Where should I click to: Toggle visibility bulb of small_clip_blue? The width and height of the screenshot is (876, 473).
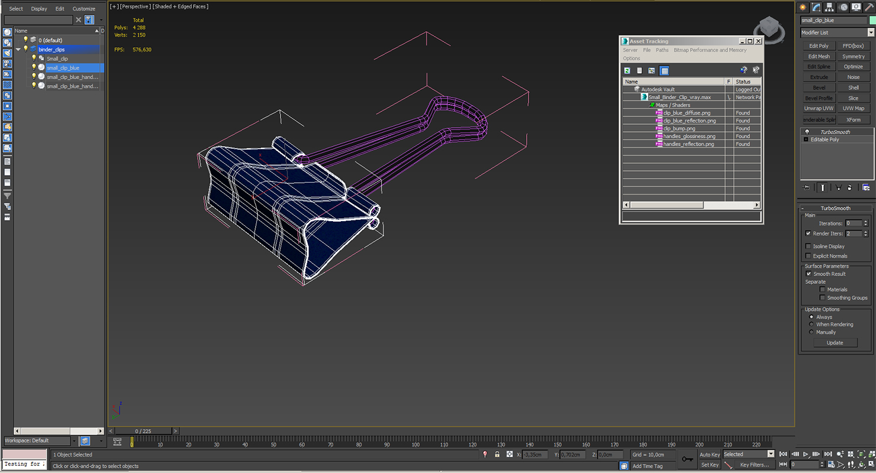tap(34, 67)
